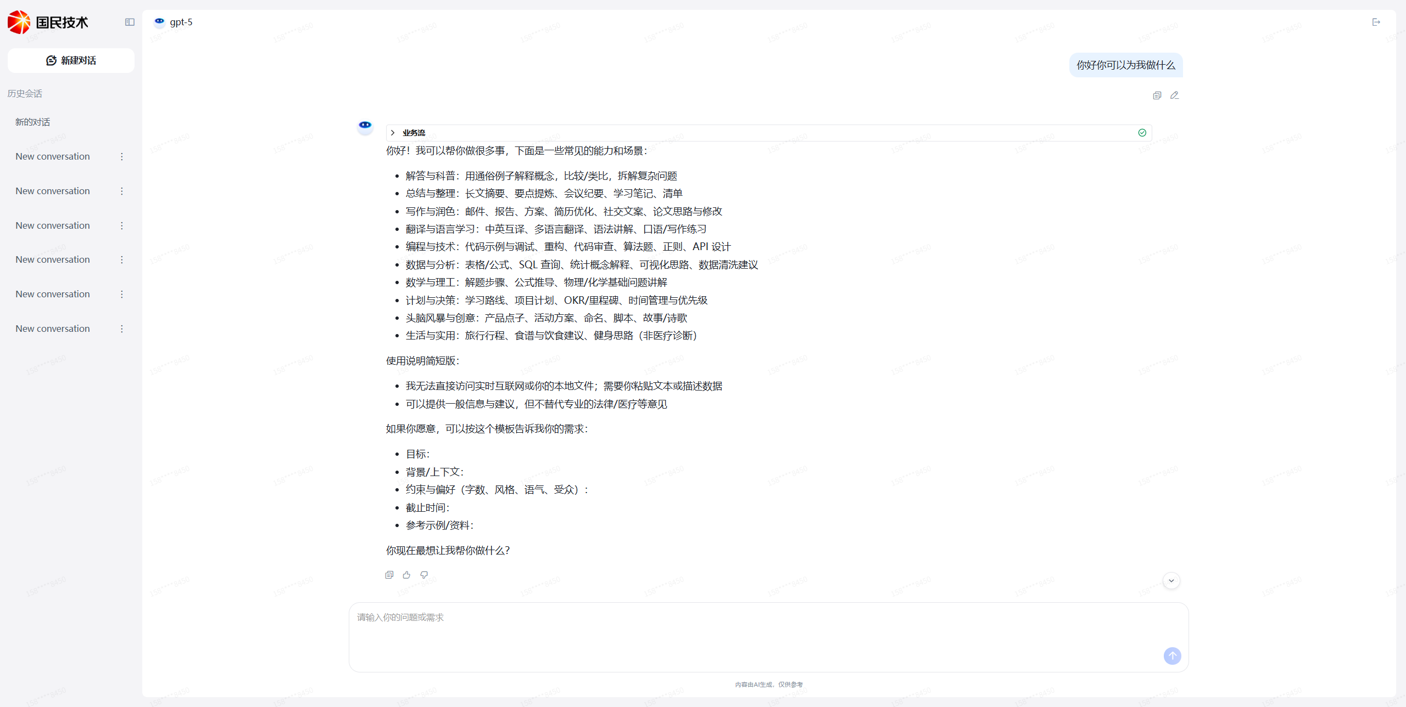This screenshot has height=707, width=1406.
Task: Click the 历史会话 section label
Action: (x=24, y=93)
